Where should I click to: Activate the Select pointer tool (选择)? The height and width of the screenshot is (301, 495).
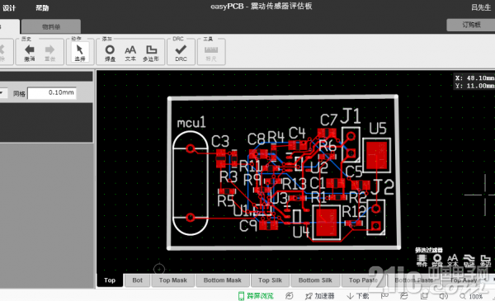[79, 53]
